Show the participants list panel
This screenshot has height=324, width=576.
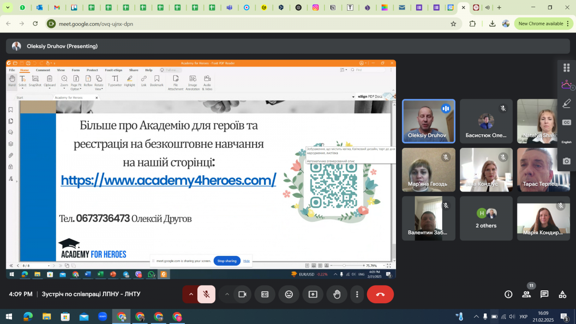point(527,294)
